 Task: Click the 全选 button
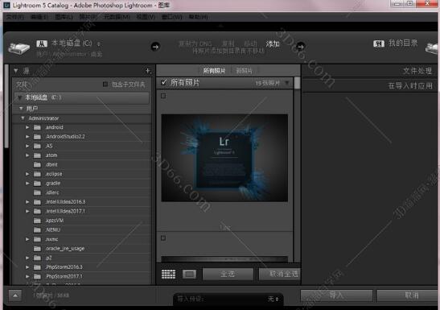point(228,274)
